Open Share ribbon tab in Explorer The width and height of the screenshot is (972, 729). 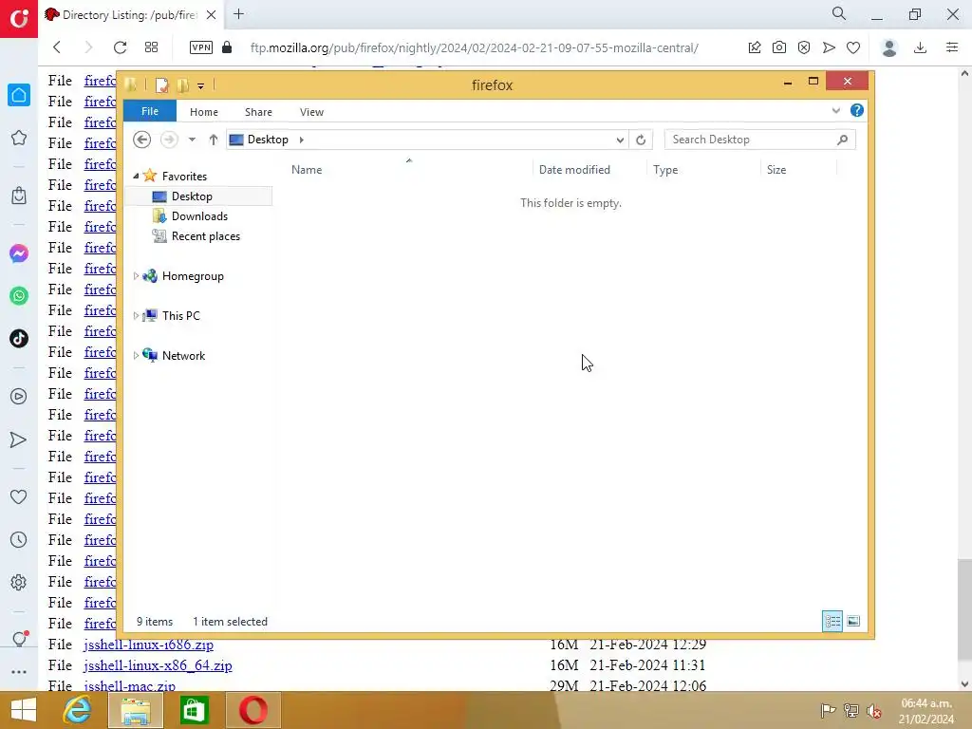(x=258, y=112)
